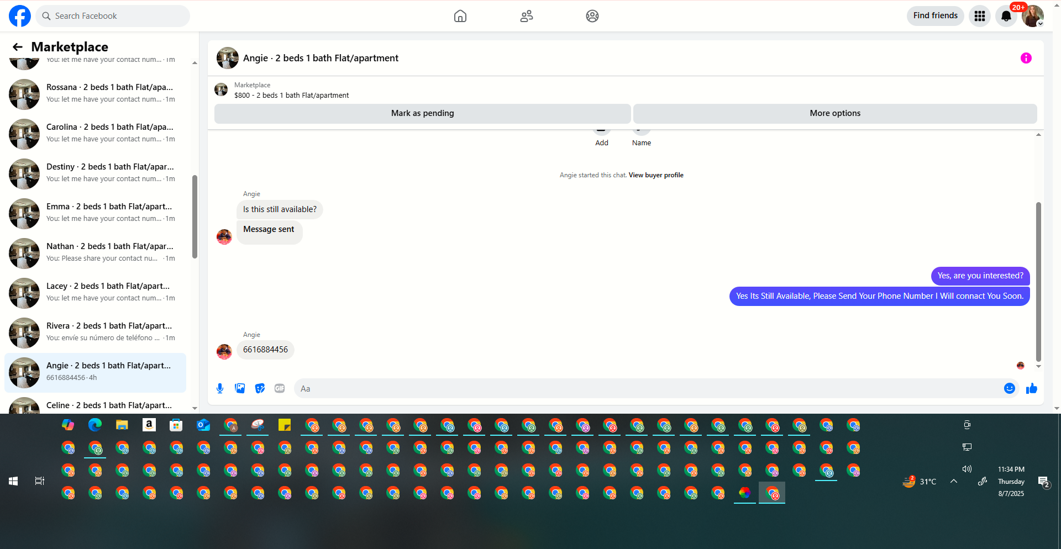Open the Facebook menu grid icon
The image size is (1061, 549).
coord(980,16)
